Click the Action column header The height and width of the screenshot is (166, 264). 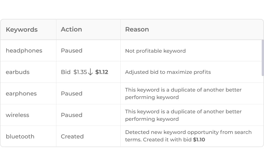pos(71,29)
